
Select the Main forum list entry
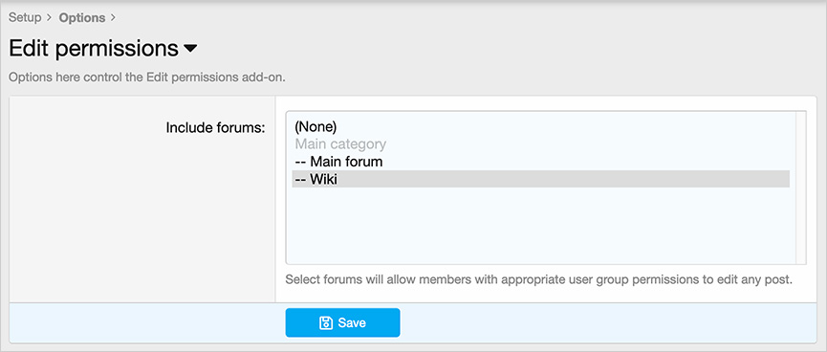338,162
